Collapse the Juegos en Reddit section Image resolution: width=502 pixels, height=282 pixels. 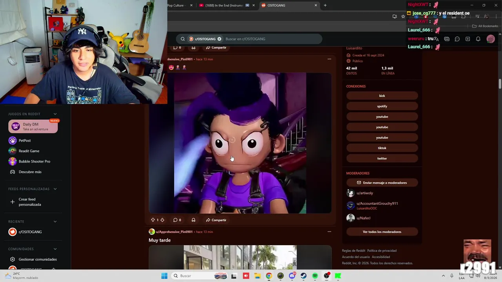(55, 114)
